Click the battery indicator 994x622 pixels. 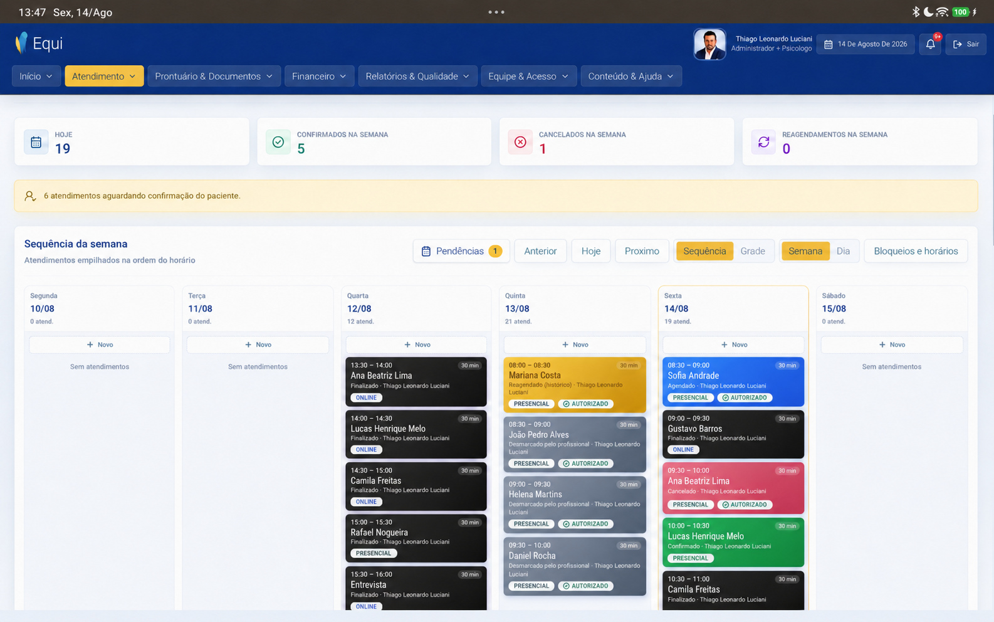[x=960, y=12]
